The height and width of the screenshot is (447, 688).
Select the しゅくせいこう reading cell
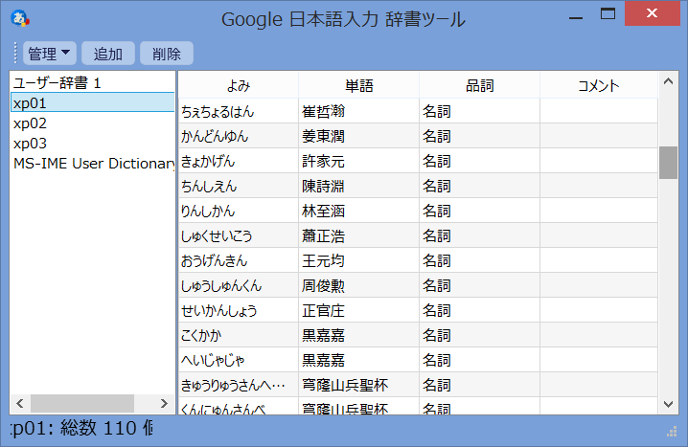239,236
